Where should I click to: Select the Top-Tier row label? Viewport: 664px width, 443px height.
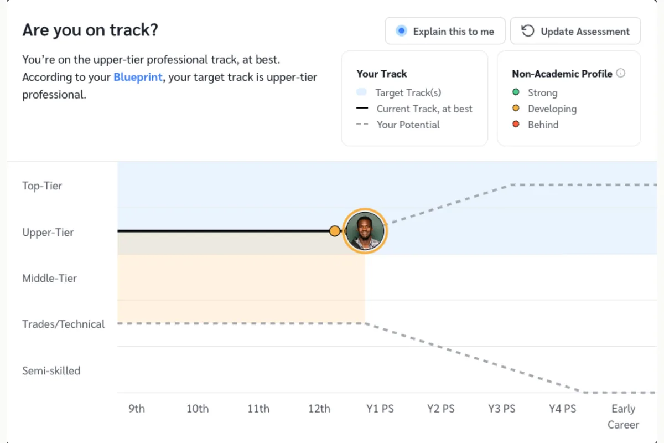pyautogui.click(x=42, y=186)
